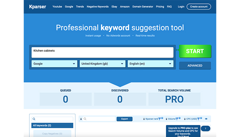The height and width of the screenshot is (137, 240).
Task: Click the CPC (USD) help icon
Action: pos(201,118)
